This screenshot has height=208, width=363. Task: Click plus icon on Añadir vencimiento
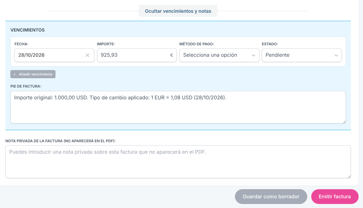click(x=14, y=74)
